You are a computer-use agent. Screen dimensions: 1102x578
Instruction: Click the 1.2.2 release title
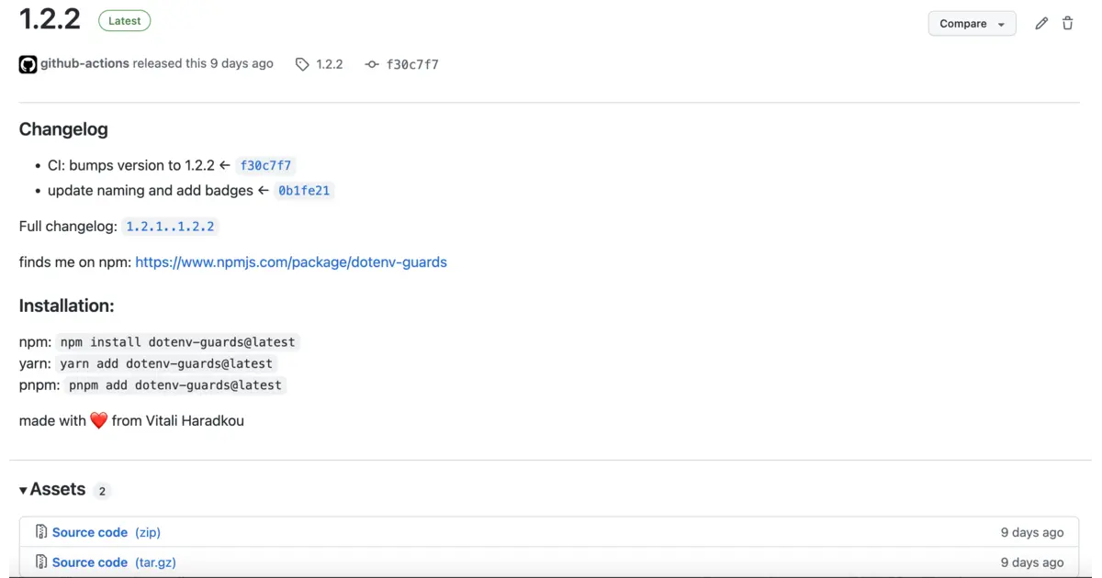click(x=51, y=19)
